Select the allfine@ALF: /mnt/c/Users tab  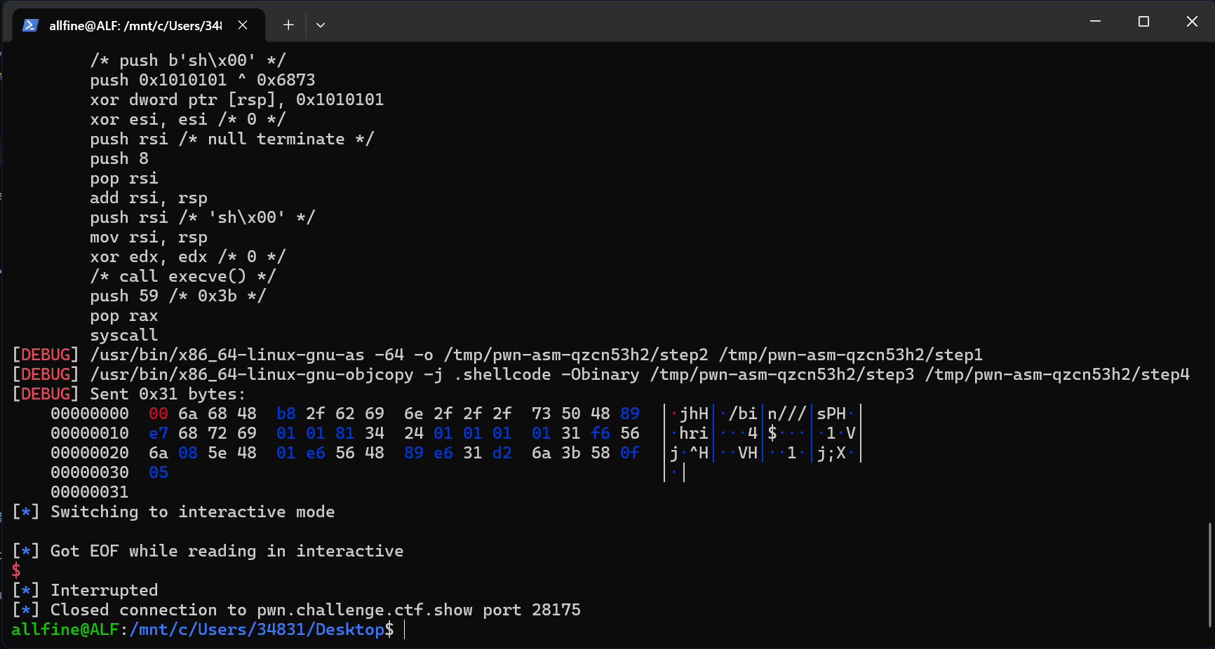139,25
